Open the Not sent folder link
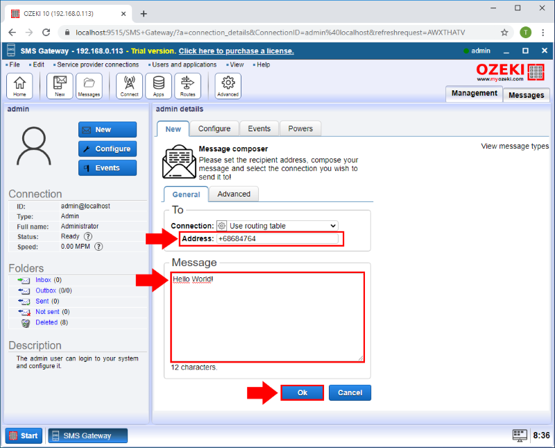Image resolution: width=555 pixels, height=448 pixels. (47, 312)
